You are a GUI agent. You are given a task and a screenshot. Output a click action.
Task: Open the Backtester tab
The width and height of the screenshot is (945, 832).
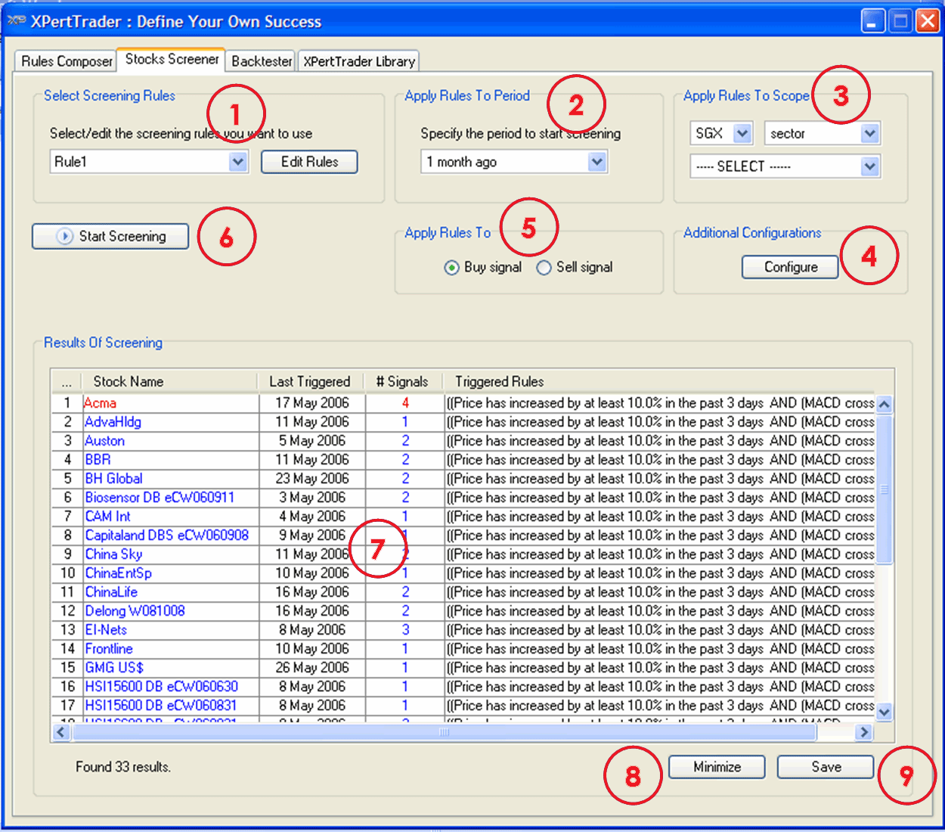click(x=262, y=61)
